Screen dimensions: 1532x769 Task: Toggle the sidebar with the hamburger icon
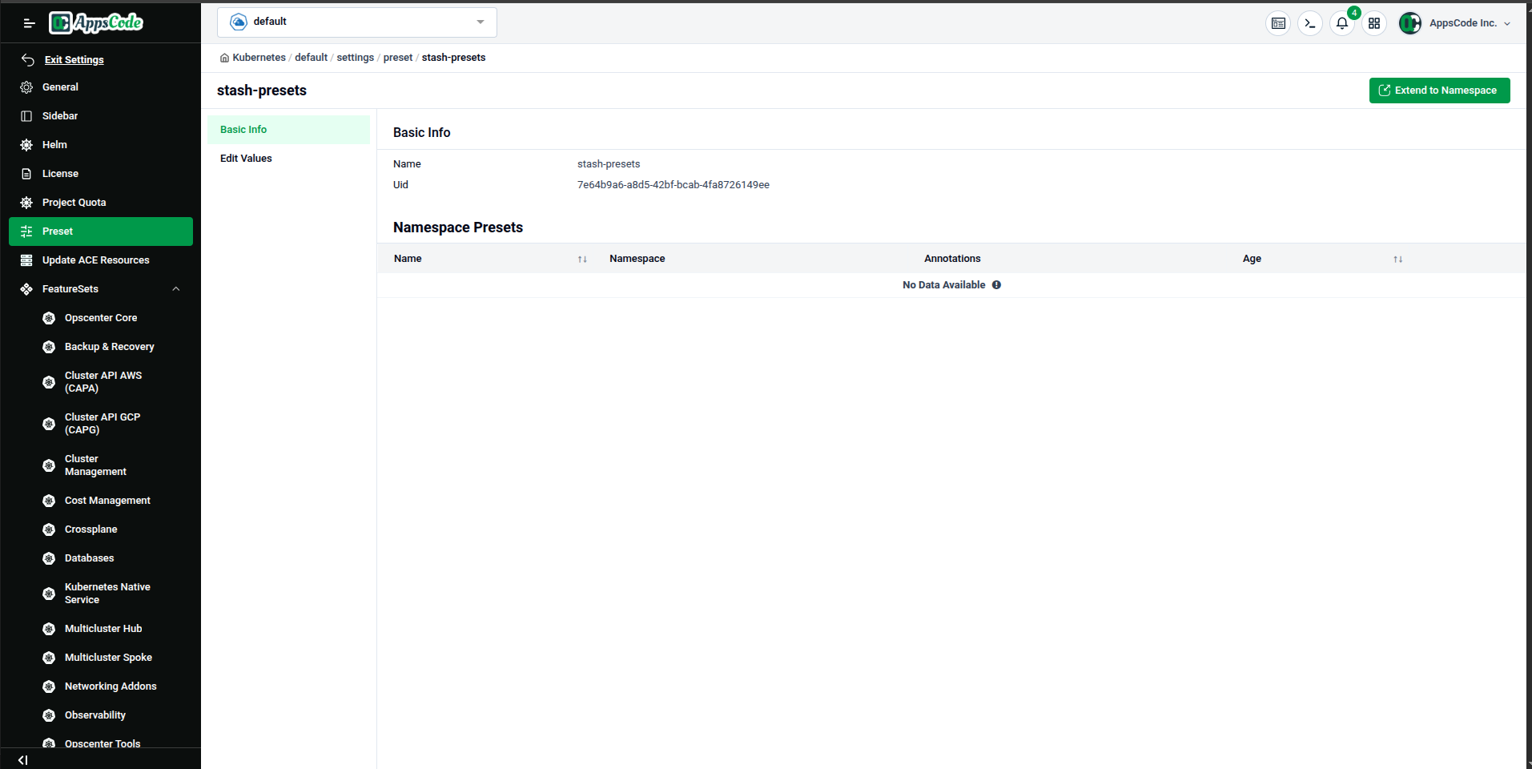coord(29,22)
